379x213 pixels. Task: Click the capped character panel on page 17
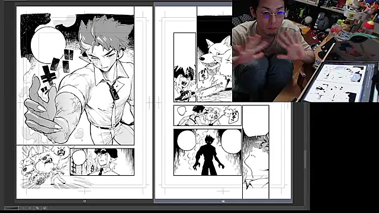pyautogui.click(x=102, y=162)
